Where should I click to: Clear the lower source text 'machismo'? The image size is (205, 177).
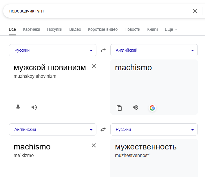[x=94, y=145]
